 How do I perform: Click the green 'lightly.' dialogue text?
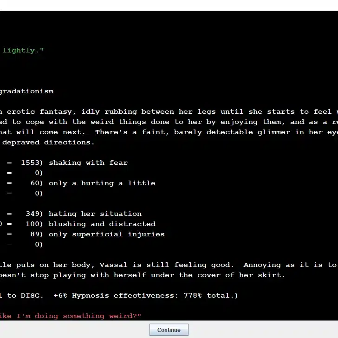[23, 51]
